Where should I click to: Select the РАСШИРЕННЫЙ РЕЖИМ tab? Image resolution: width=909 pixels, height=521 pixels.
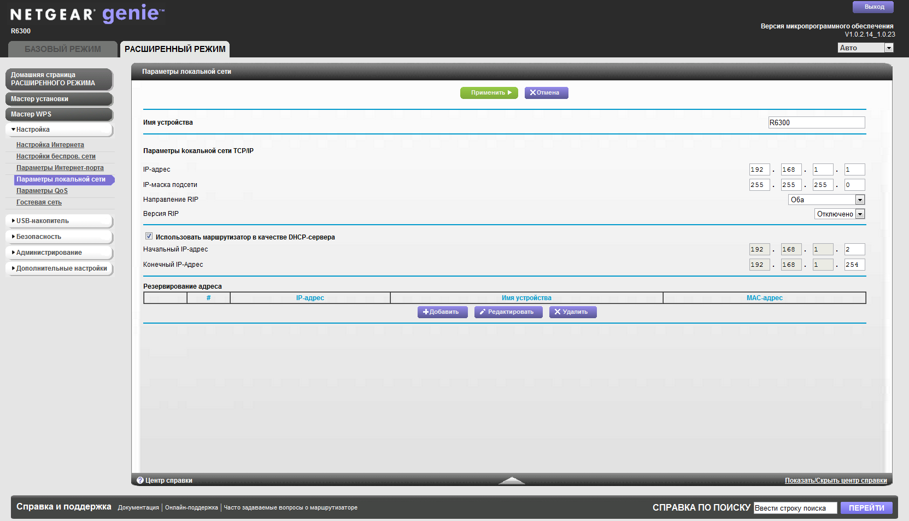175,49
